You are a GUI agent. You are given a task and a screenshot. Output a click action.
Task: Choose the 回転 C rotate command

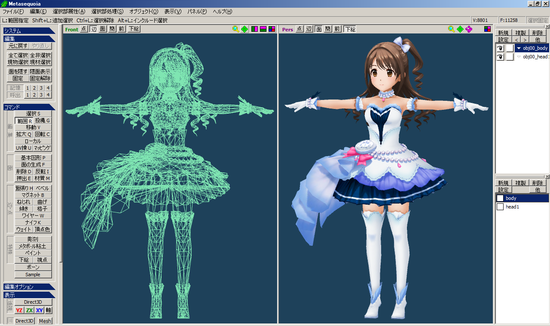click(x=43, y=134)
